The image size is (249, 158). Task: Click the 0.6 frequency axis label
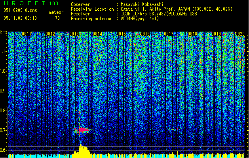(3, 150)
